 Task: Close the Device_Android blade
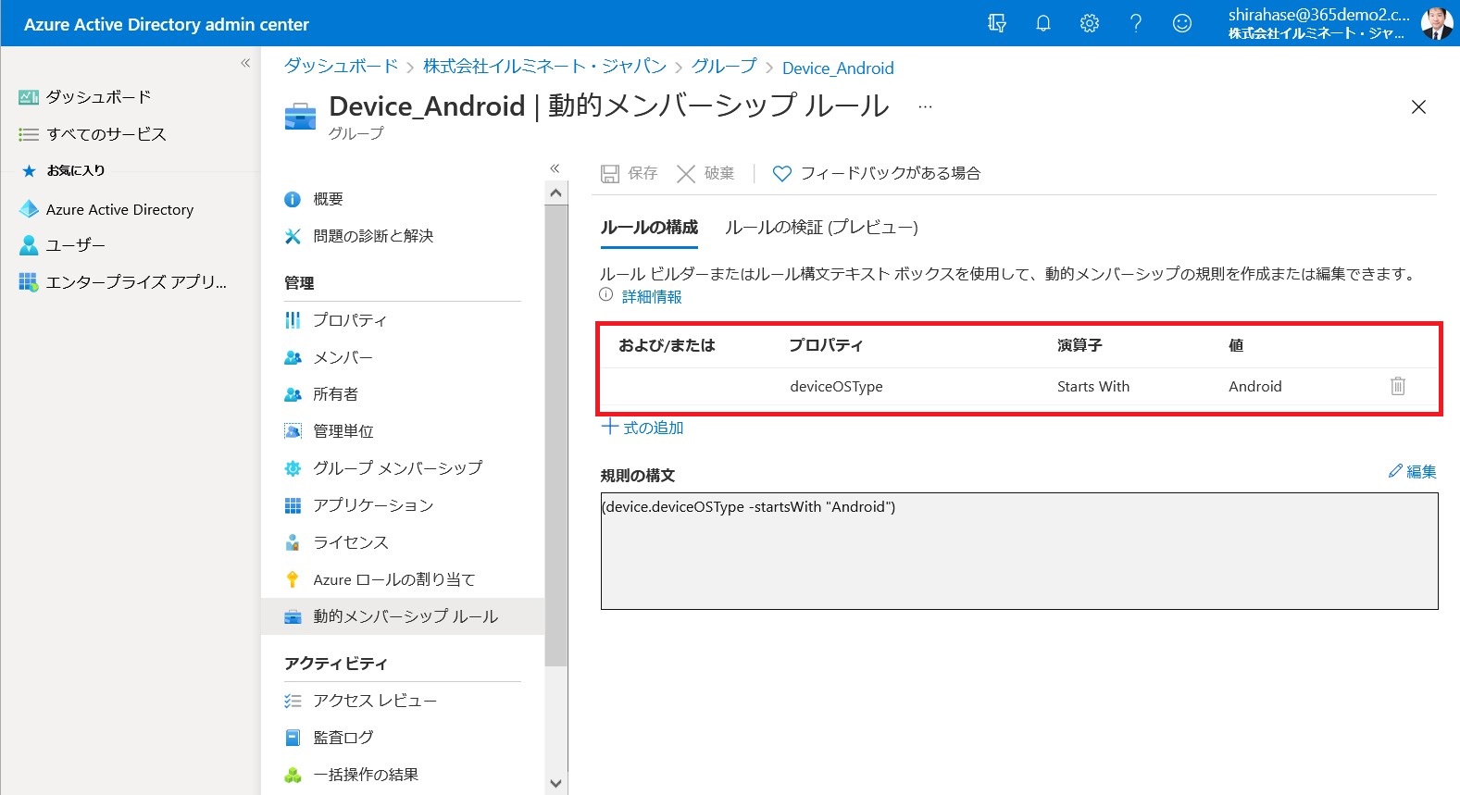1418,107
